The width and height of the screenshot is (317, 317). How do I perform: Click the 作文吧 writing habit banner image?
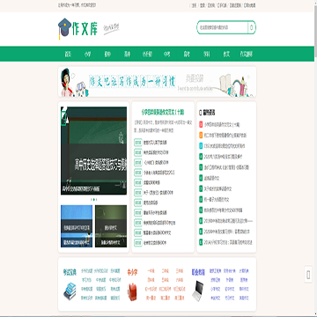[157, 82]
